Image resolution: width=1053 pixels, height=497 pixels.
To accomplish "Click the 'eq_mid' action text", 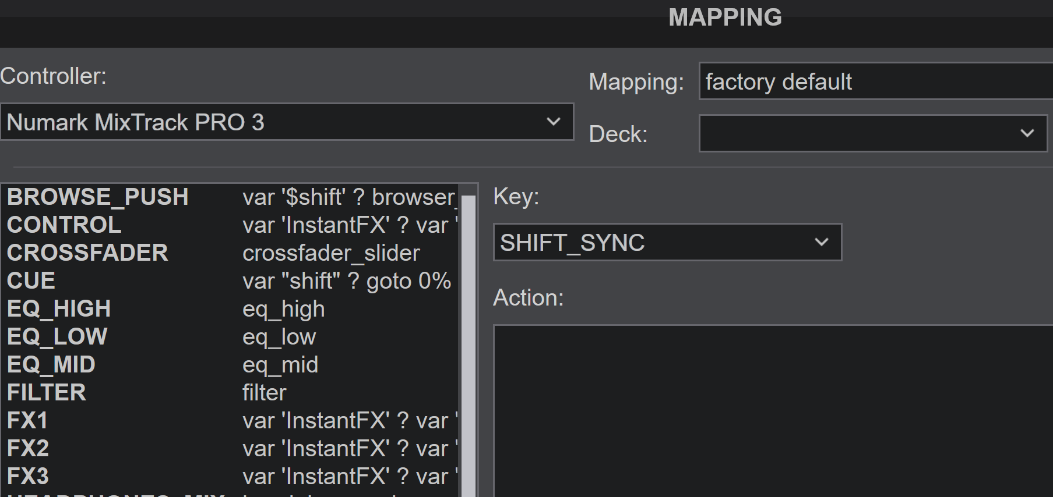I will (x=280, y=365).
